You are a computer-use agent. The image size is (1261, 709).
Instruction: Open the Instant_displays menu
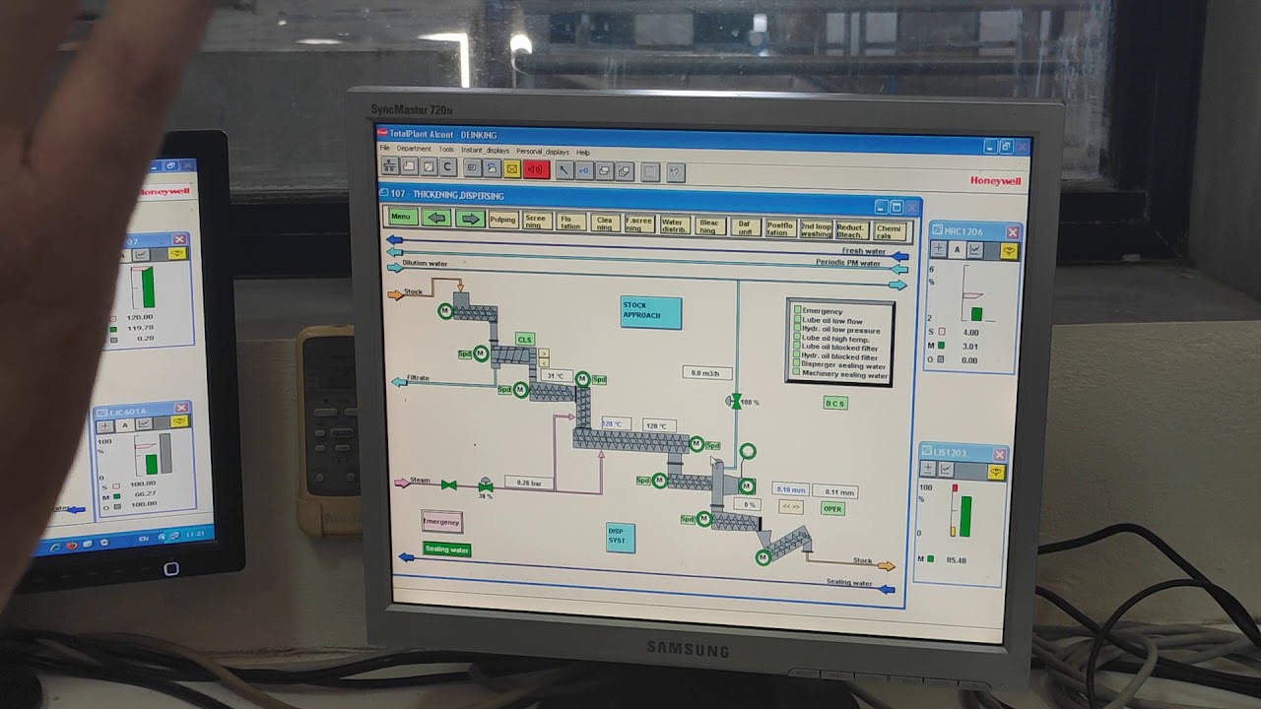tap(485, 151)
